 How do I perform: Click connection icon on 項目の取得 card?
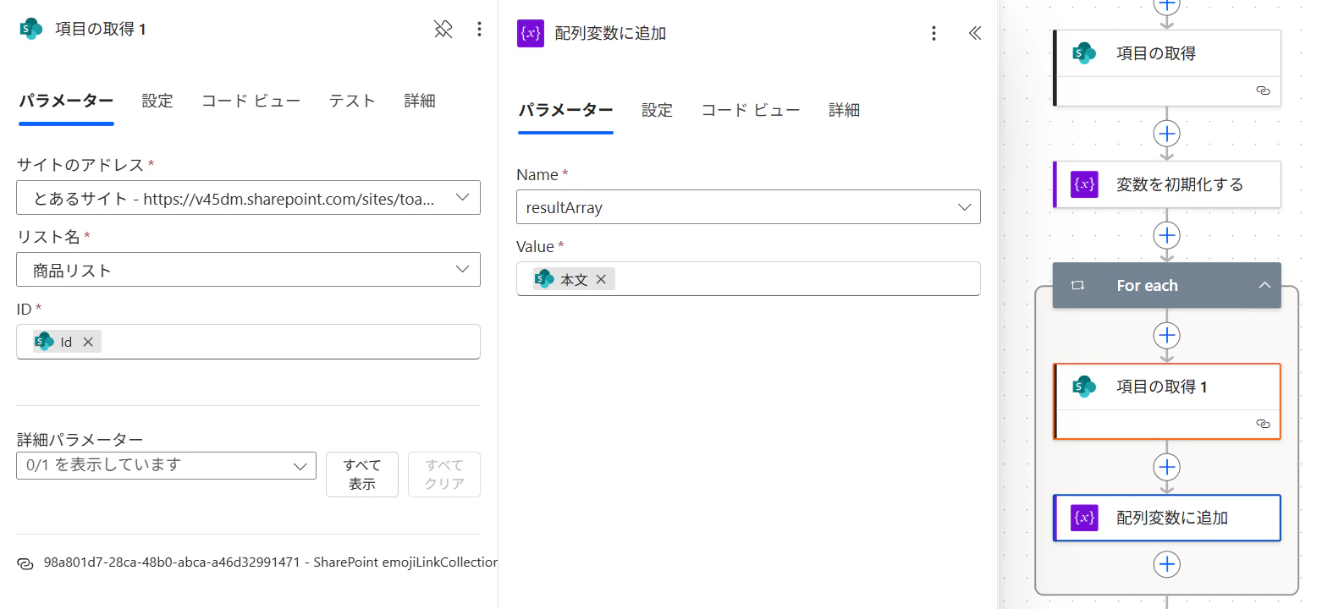(x=1264, y=90)
